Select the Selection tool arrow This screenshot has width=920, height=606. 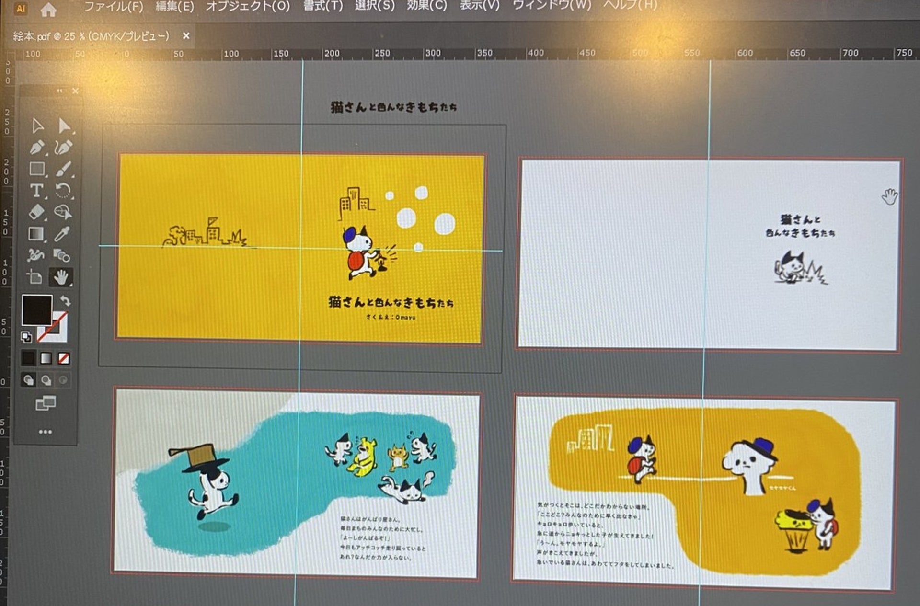[37, 126]
